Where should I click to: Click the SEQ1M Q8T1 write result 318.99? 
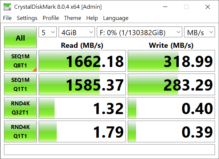tap(171, 61)
